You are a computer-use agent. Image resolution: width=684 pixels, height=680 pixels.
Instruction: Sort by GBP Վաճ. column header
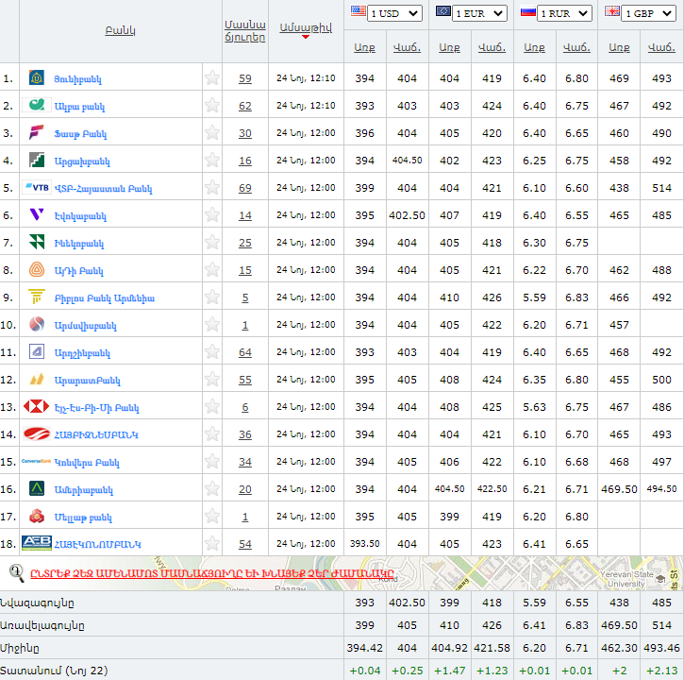(661, 47)
